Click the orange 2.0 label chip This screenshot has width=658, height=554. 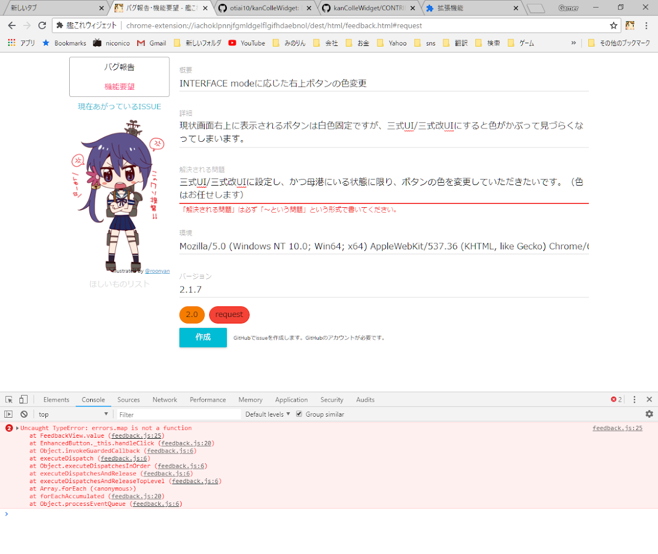click(192, 315)
